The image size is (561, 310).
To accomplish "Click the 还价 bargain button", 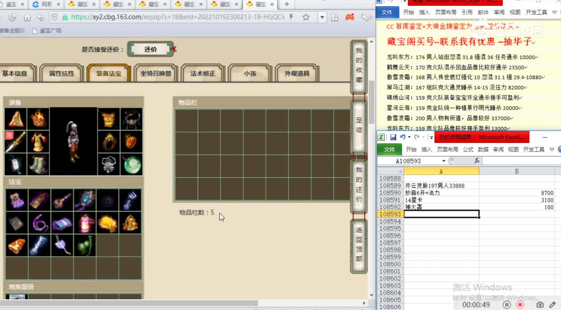I will [x=150, y=49].
